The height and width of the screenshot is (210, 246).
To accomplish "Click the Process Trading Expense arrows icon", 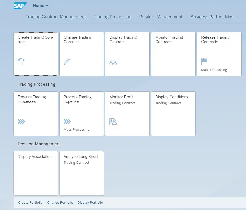I will tap(67, 121).
